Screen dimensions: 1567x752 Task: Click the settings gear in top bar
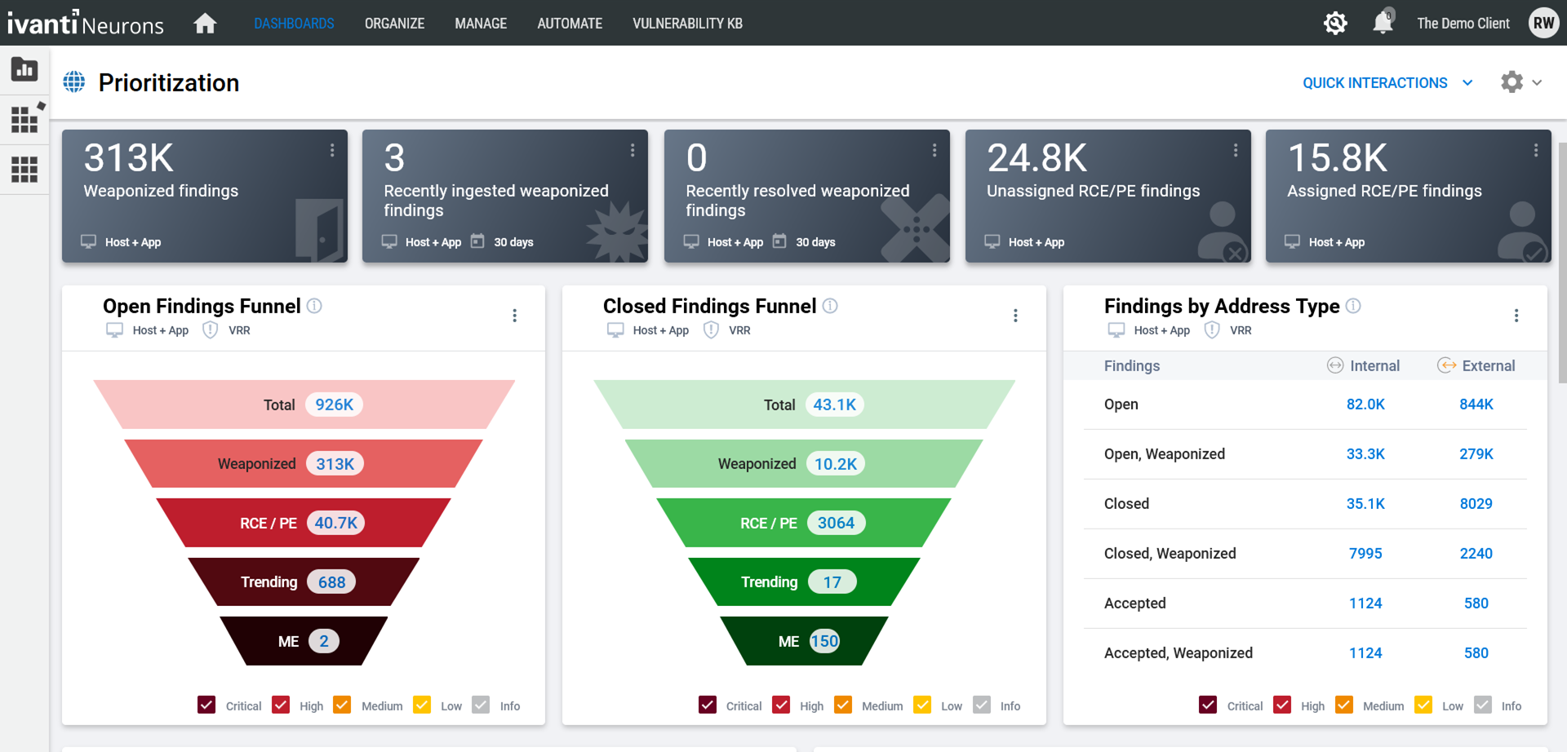pos(1335,23)
